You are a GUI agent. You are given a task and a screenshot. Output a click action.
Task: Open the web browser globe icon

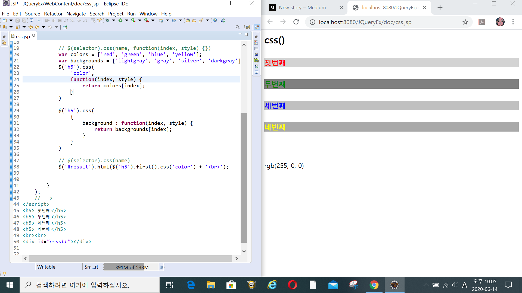[215, 20]
